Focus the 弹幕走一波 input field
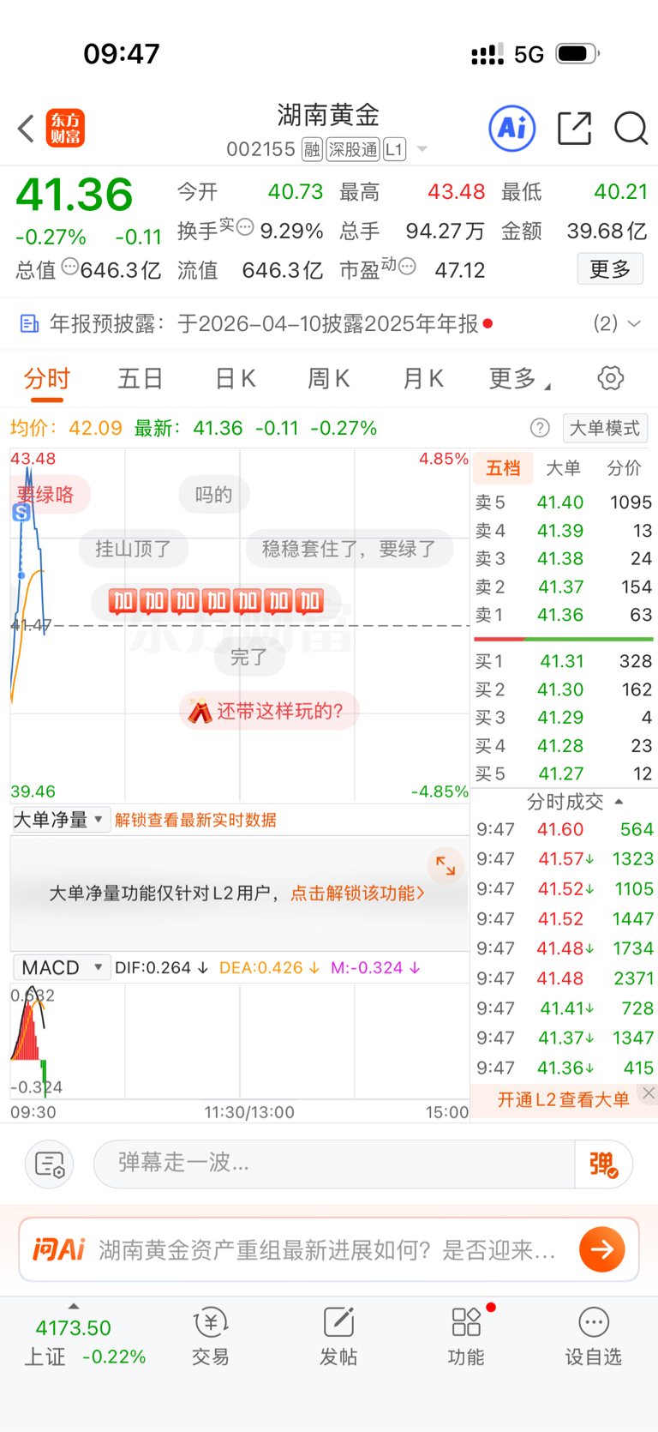Screen dimensions: 658x1432 pyautogui.click(x=334, y=1164)
